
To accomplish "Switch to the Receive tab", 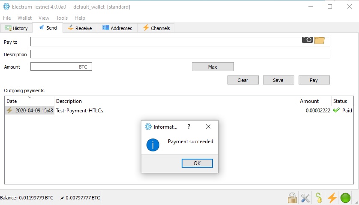I will click(80, 28).
